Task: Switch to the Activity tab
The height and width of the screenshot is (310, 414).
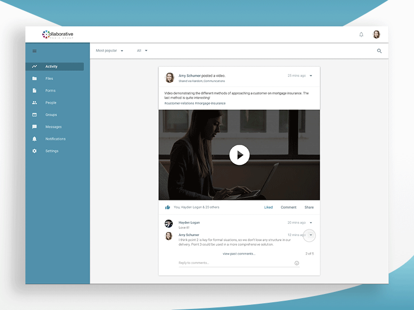Action: (51, 66)
